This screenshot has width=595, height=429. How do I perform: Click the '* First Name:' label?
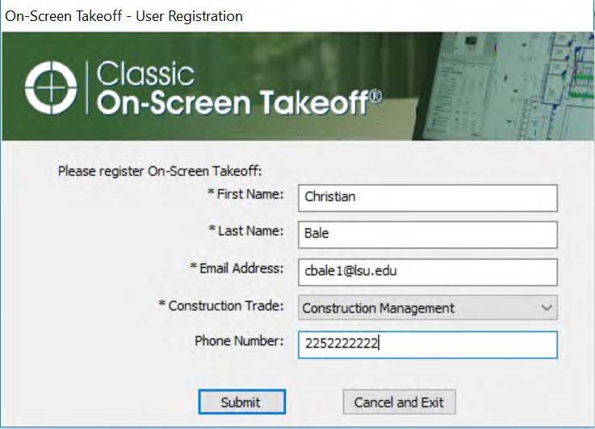(245, 194)
